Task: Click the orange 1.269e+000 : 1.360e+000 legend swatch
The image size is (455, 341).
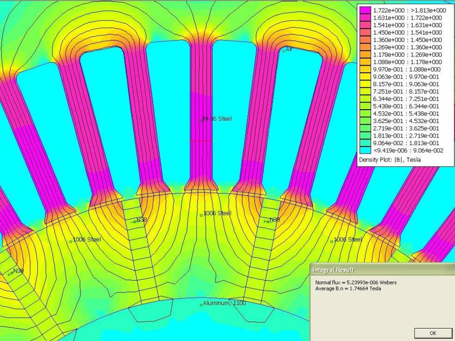Action: (x=365, y=47)
